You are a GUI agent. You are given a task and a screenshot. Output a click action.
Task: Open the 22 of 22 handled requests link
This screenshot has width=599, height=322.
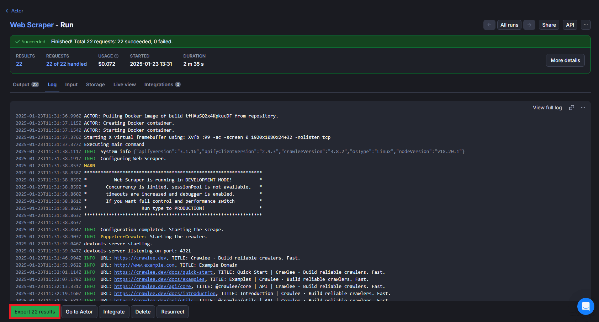(66, 64)
